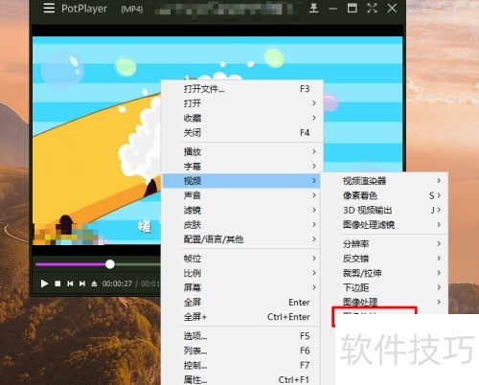Image resolution: width=479 pixels, height=385 pixels.
Task: Open 属性... Ctrl+F1 entry
Action: (x=242, y=379)
